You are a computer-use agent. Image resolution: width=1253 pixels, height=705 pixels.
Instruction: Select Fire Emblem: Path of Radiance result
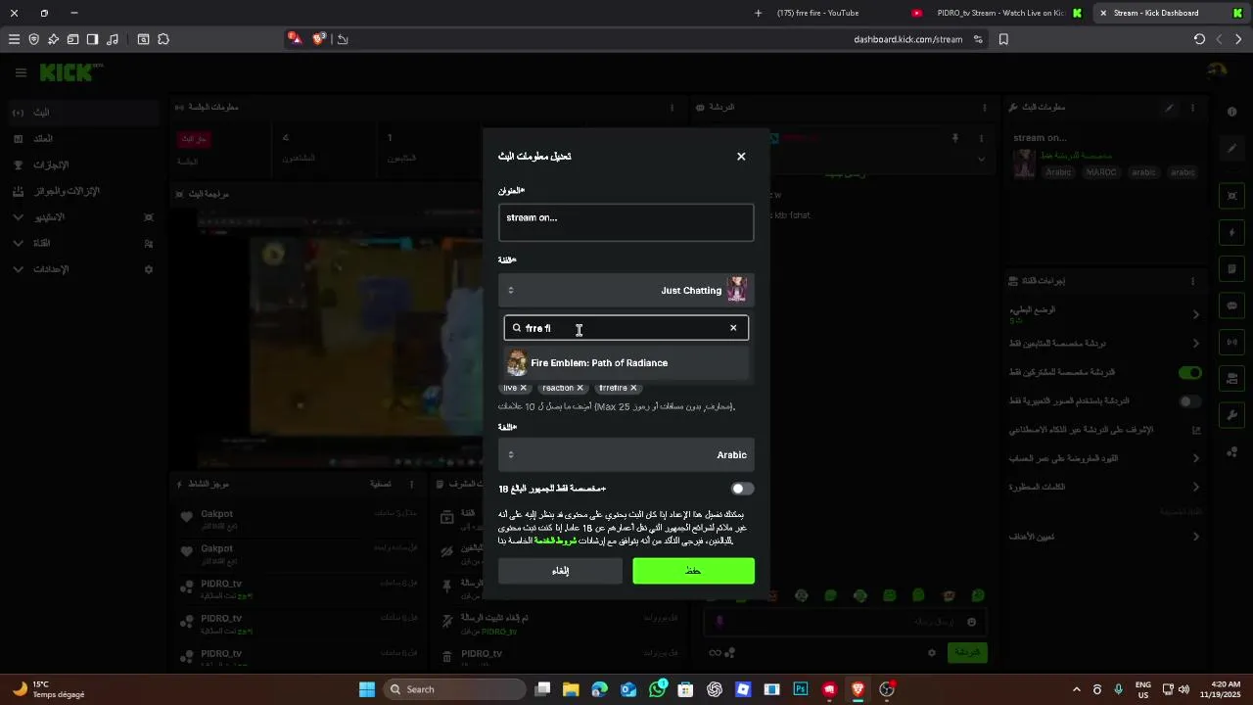(x=626, y=363)
